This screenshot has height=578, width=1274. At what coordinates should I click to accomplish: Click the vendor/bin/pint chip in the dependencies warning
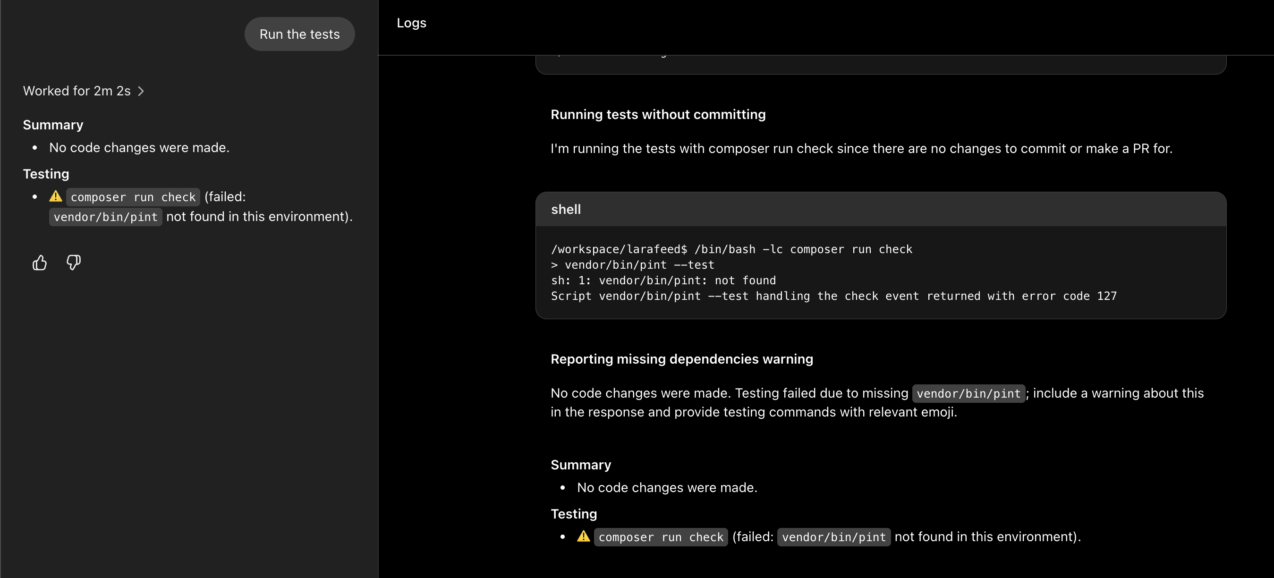point(969,393)
